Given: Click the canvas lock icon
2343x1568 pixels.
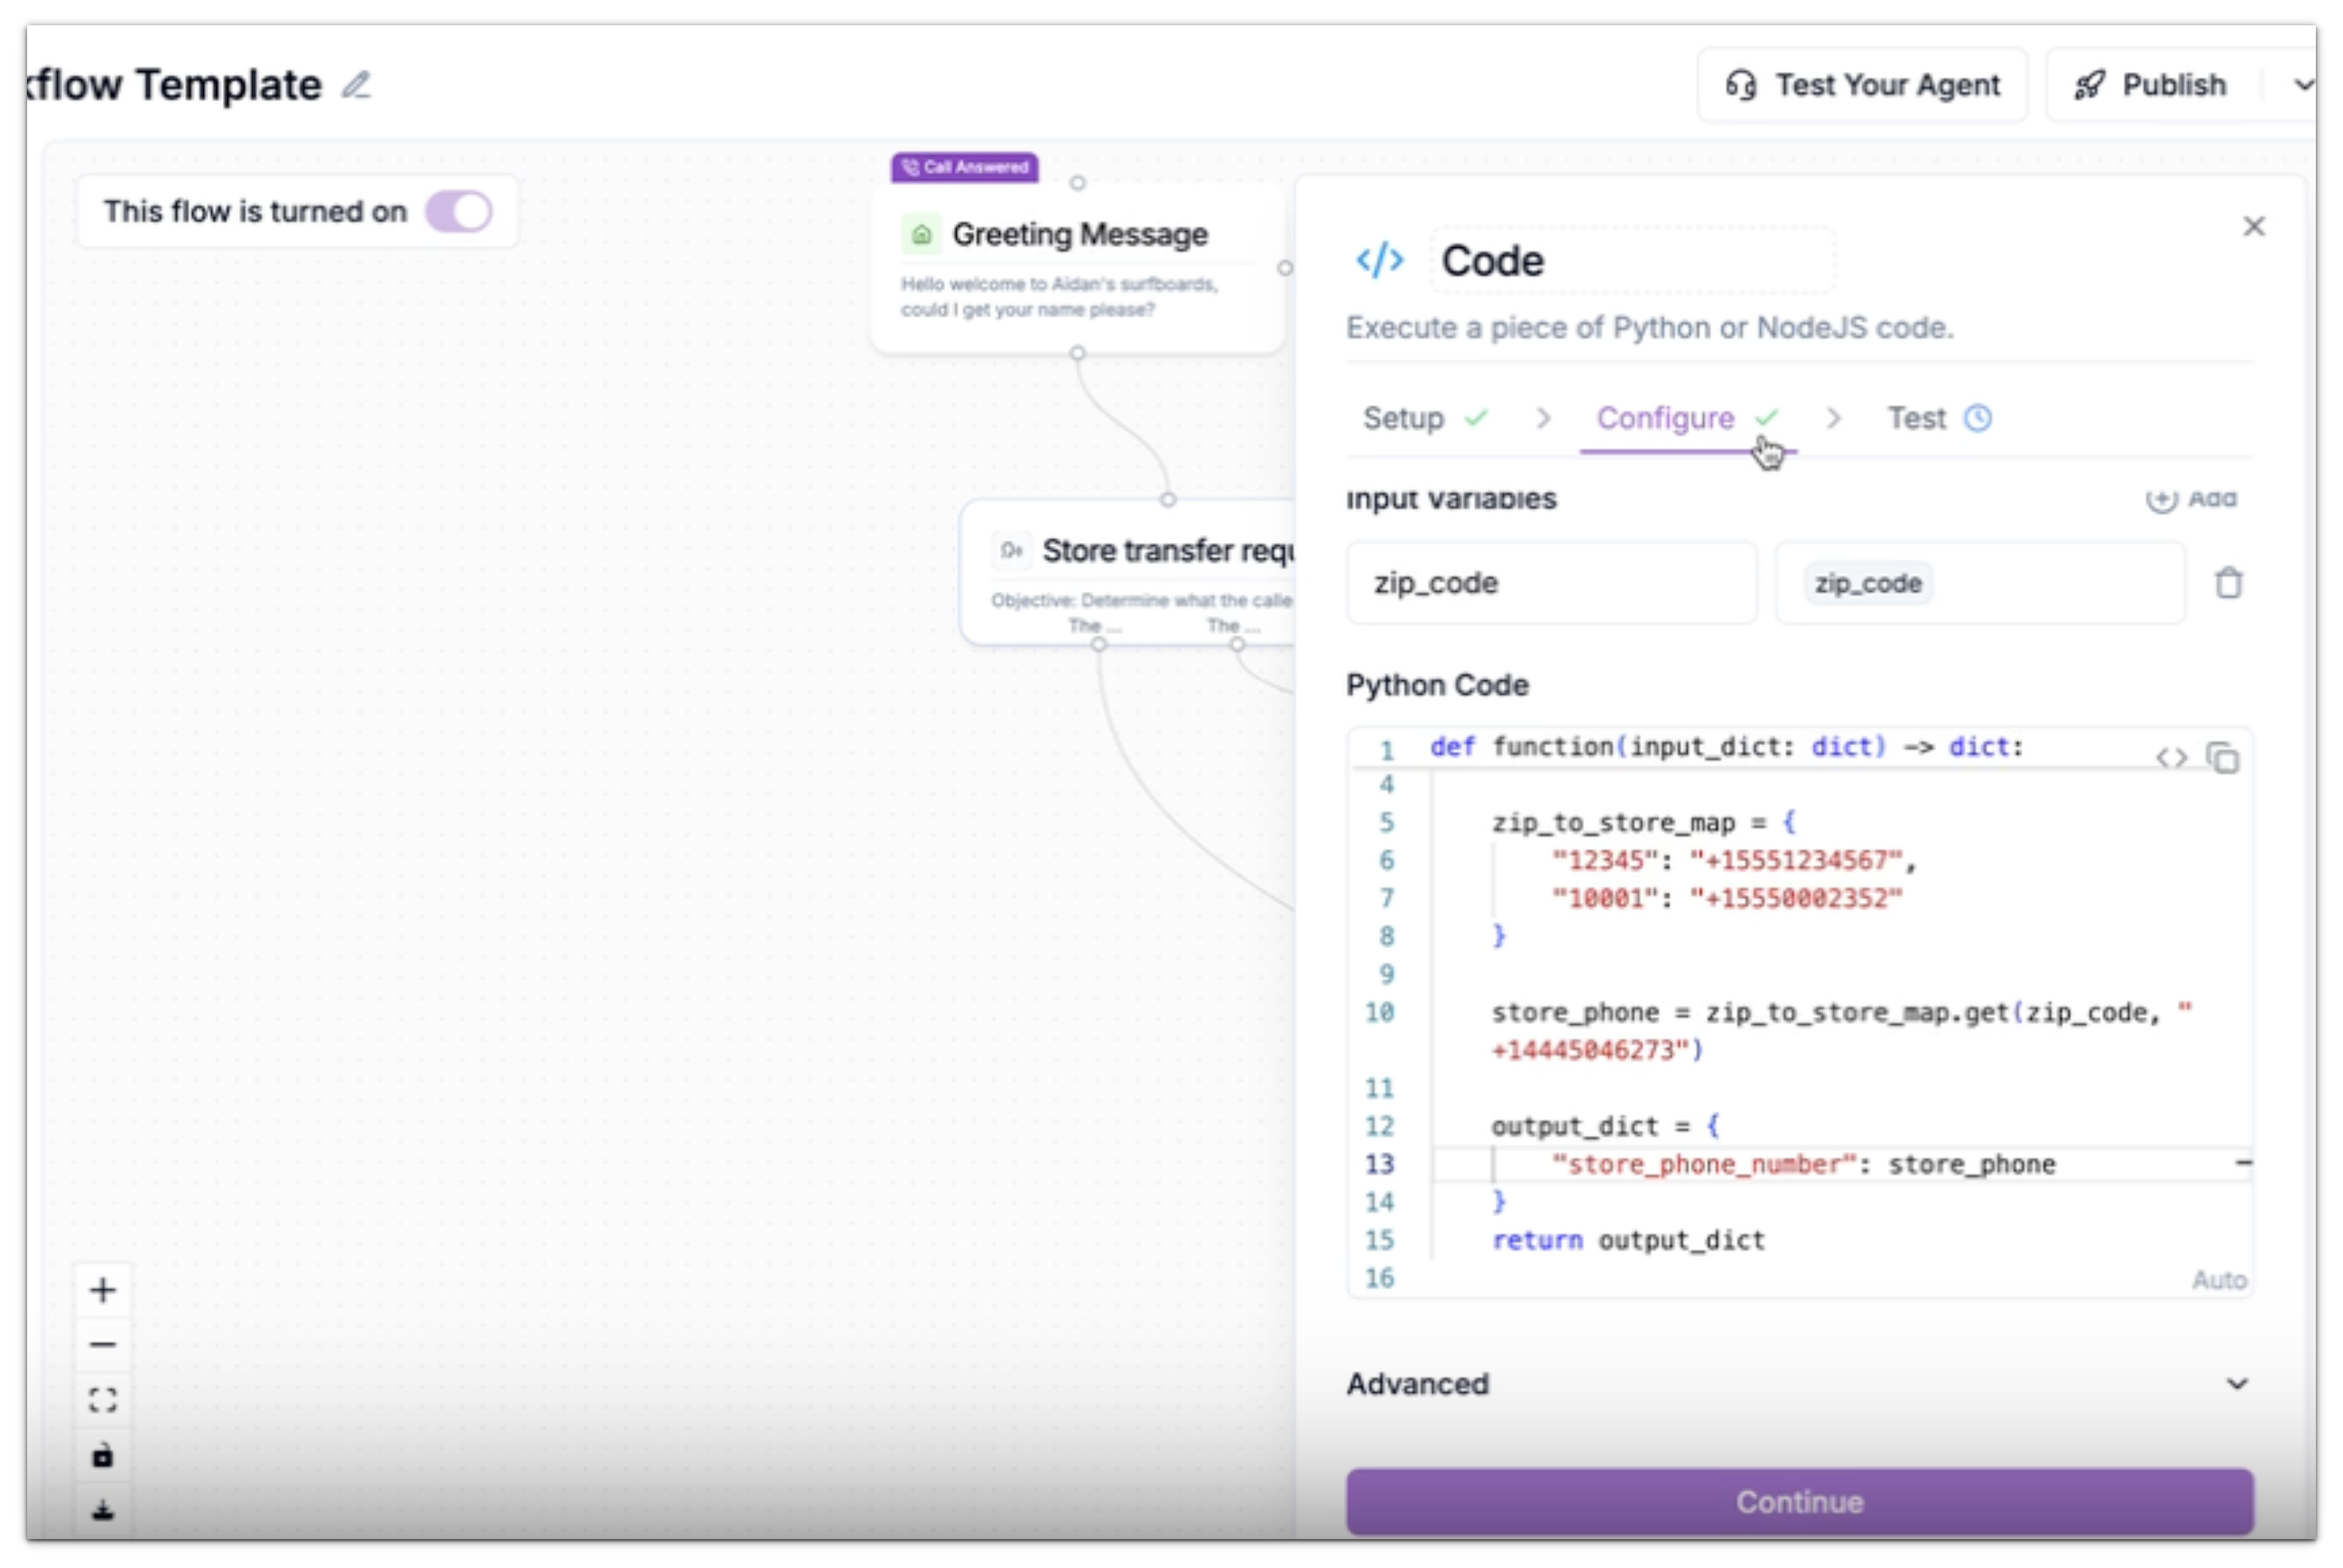Looking at the screenshot, I should click(x=102, y=1456).
